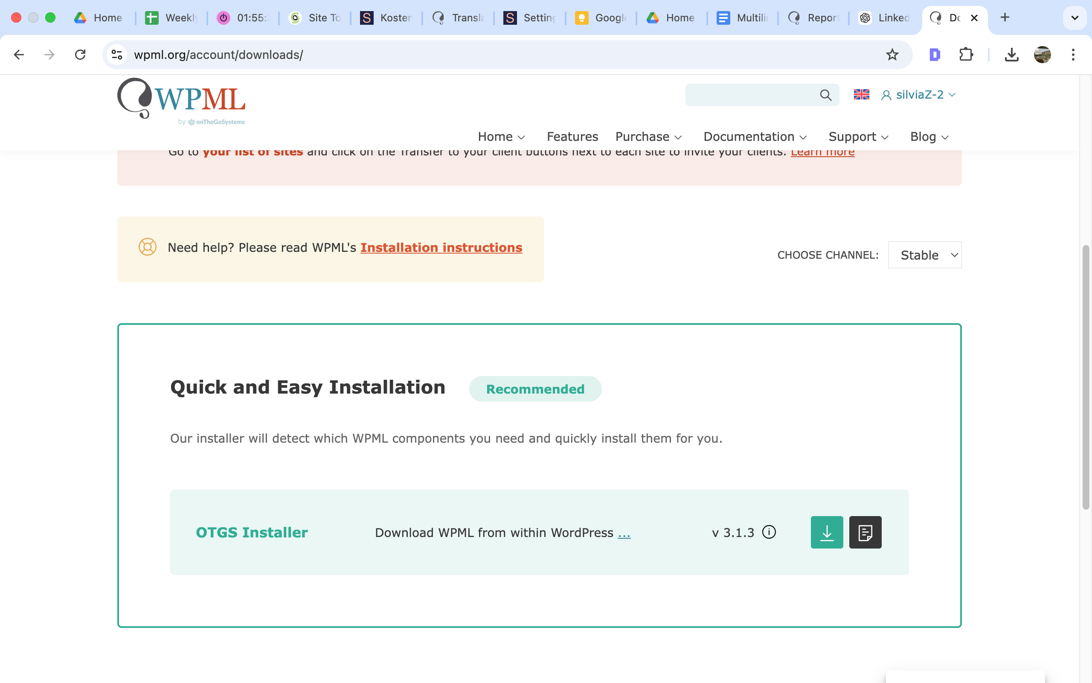Viewport: 1092px width, 683px height.
Task: Switch to the 01:55 timer tab
Action: coord(243,18)
